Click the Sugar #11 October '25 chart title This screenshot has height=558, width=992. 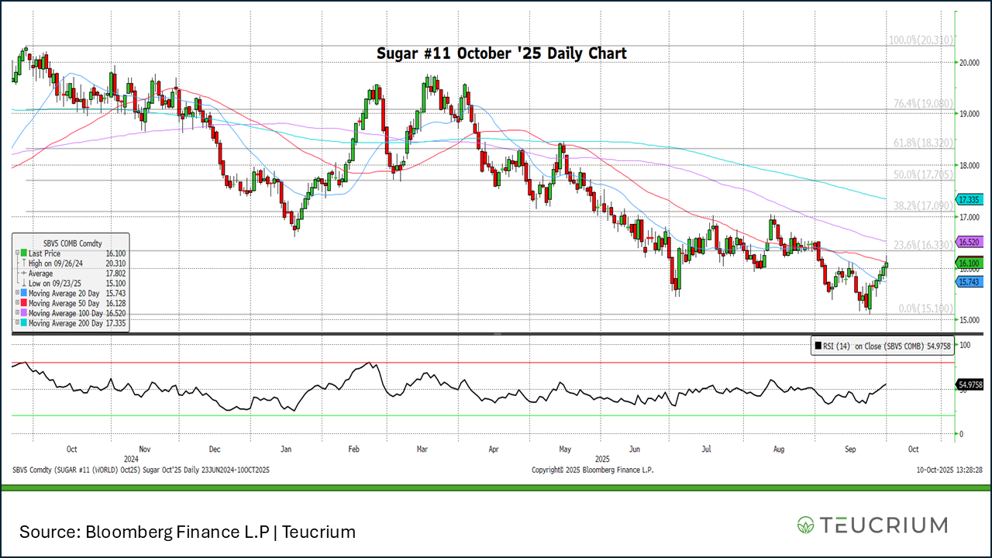[x=501, y=53]
